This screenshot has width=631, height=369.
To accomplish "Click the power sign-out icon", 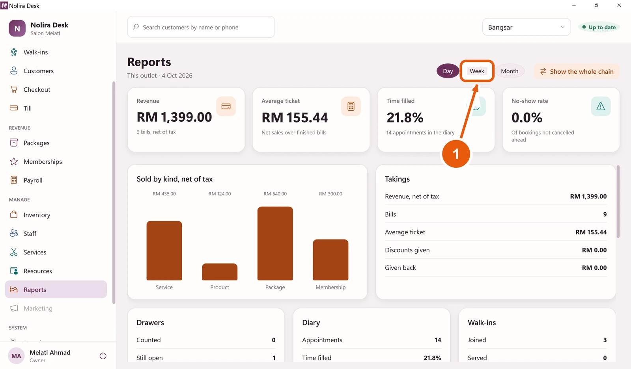I will (103, 356).
